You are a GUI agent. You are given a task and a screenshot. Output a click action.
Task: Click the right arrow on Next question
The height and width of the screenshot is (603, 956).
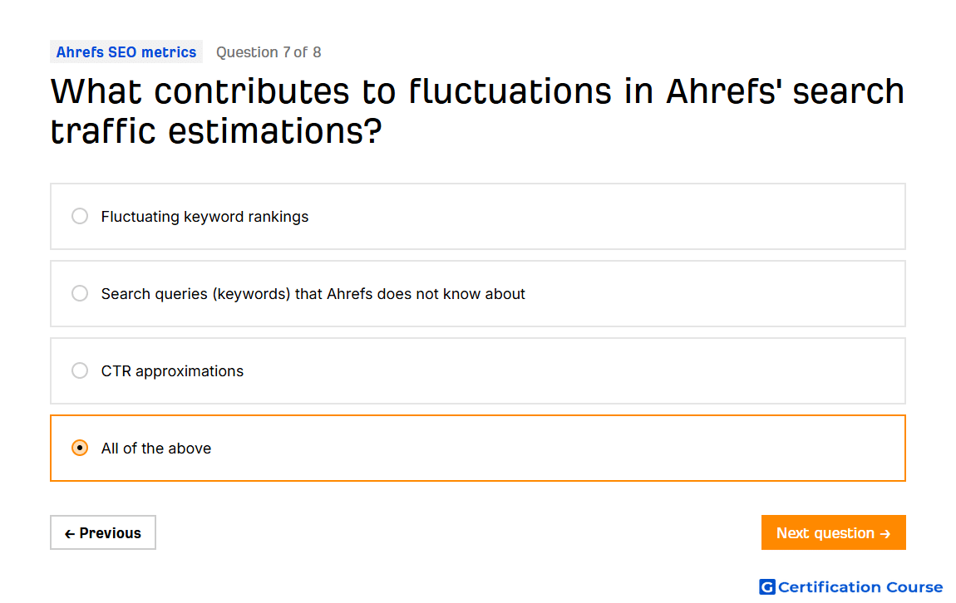pos(885,533)
